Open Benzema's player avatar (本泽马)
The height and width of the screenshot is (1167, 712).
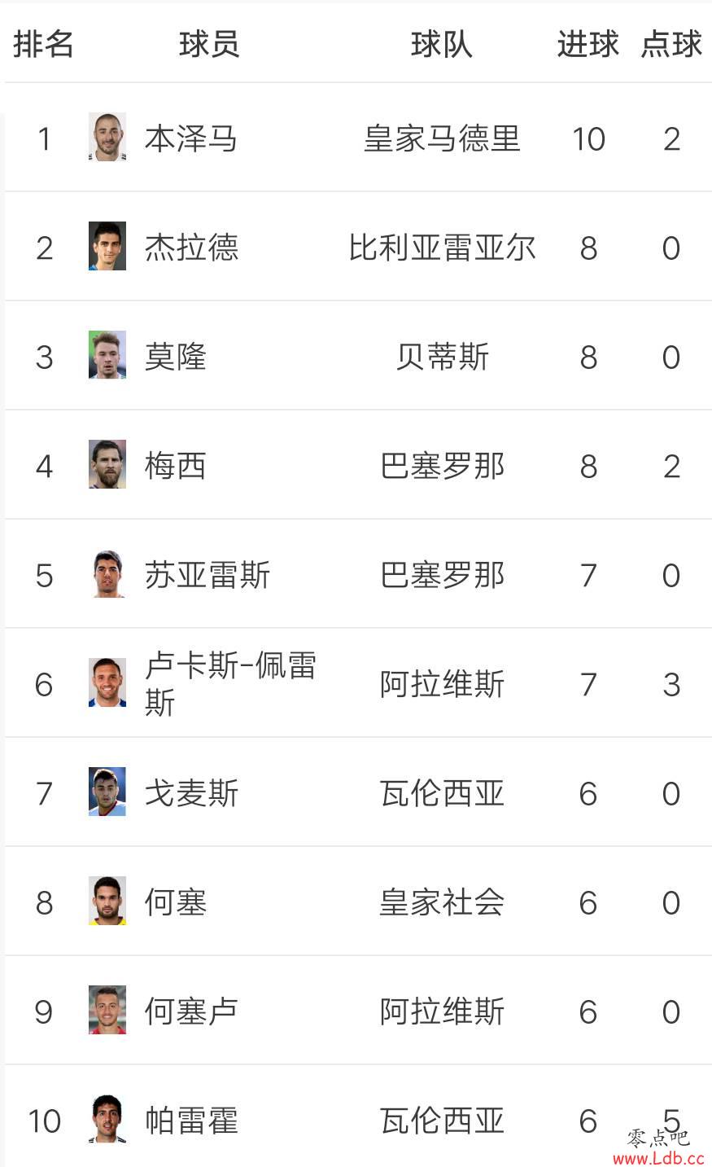(107, 138)
